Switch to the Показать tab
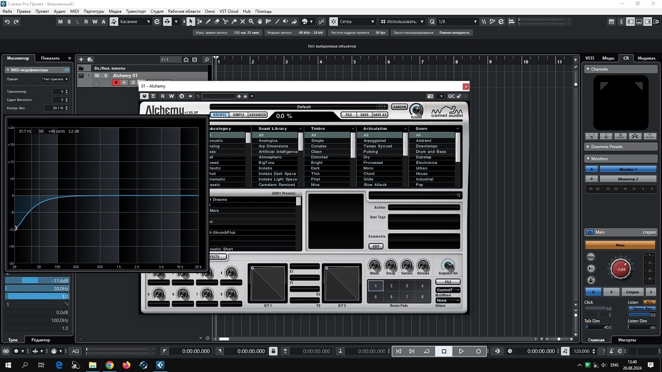This screenshot has height=372, width=662. coord(50,58)
